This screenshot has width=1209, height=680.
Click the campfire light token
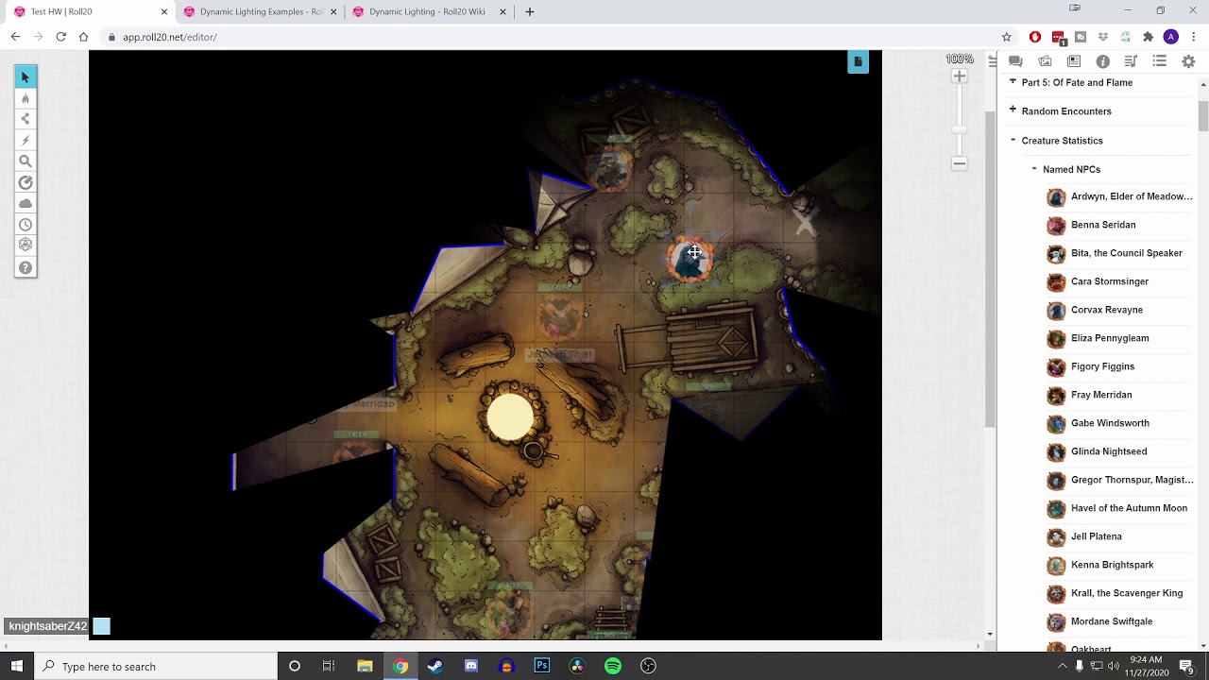(510, 417)
